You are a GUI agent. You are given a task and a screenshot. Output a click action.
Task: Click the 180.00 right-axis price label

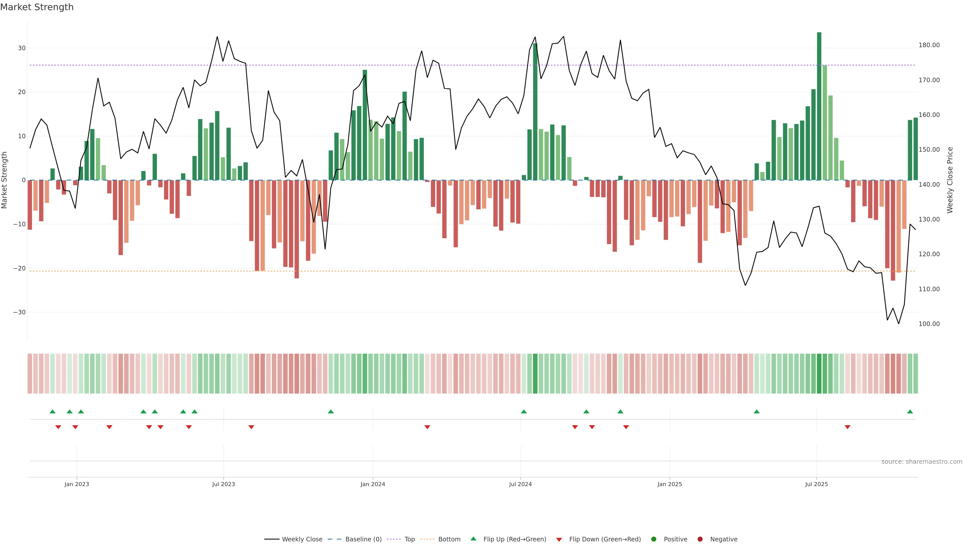929,45
